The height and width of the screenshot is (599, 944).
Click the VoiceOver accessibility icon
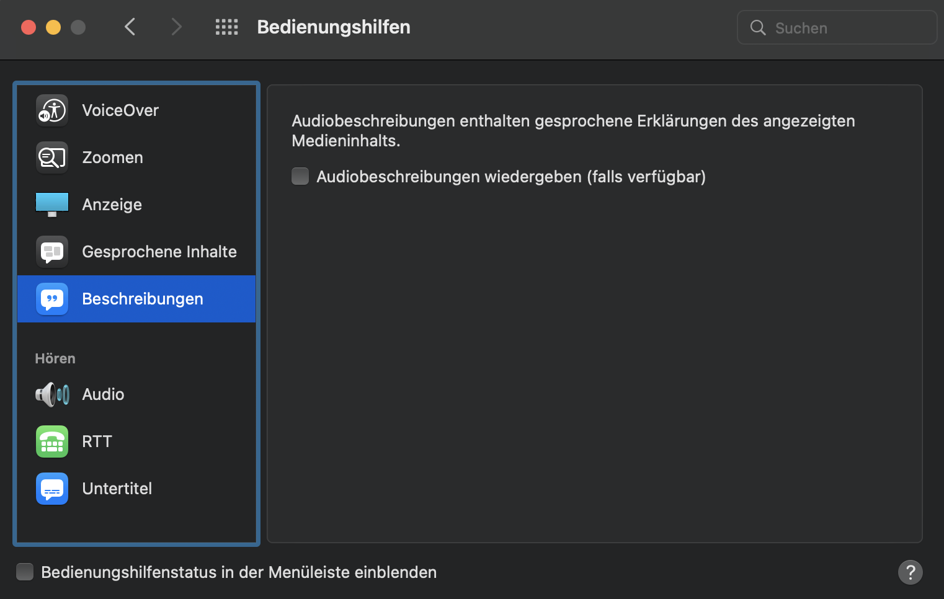[x=52, y=110]
